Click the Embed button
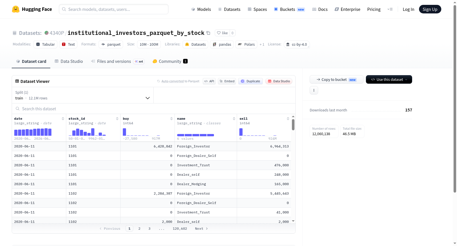The width and height of the screenshot is (457, 246). (227, 81)
